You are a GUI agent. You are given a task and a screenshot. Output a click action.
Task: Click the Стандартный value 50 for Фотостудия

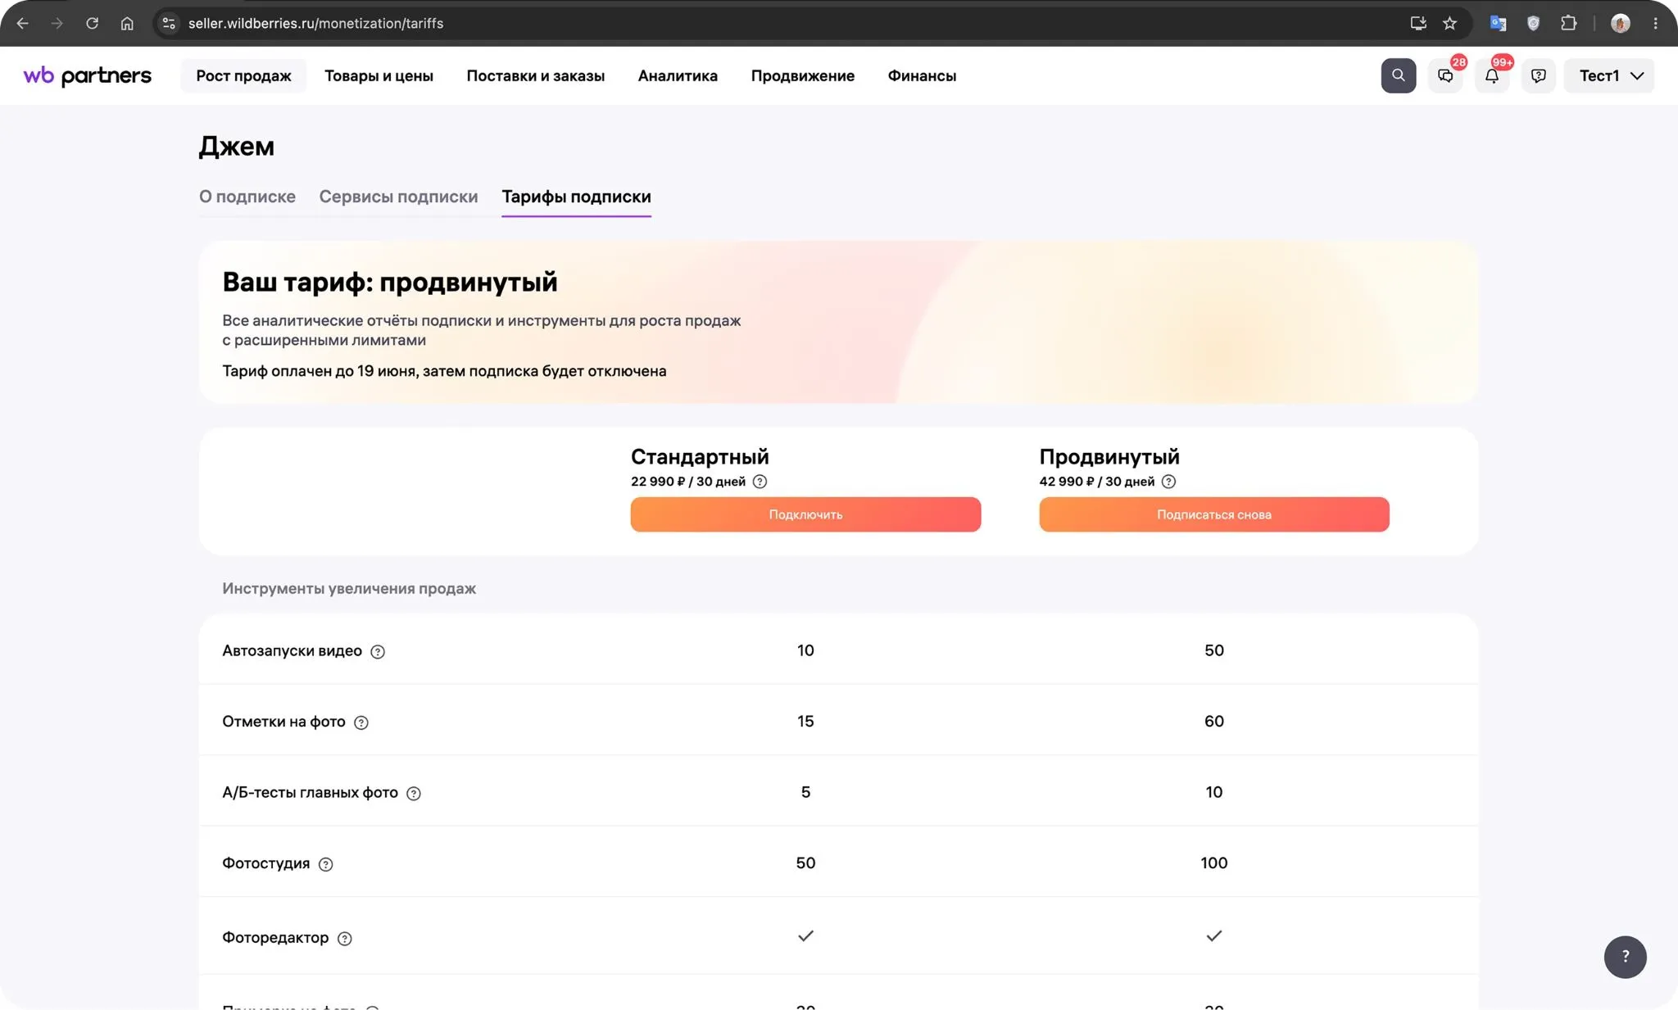tap(805, 863)
